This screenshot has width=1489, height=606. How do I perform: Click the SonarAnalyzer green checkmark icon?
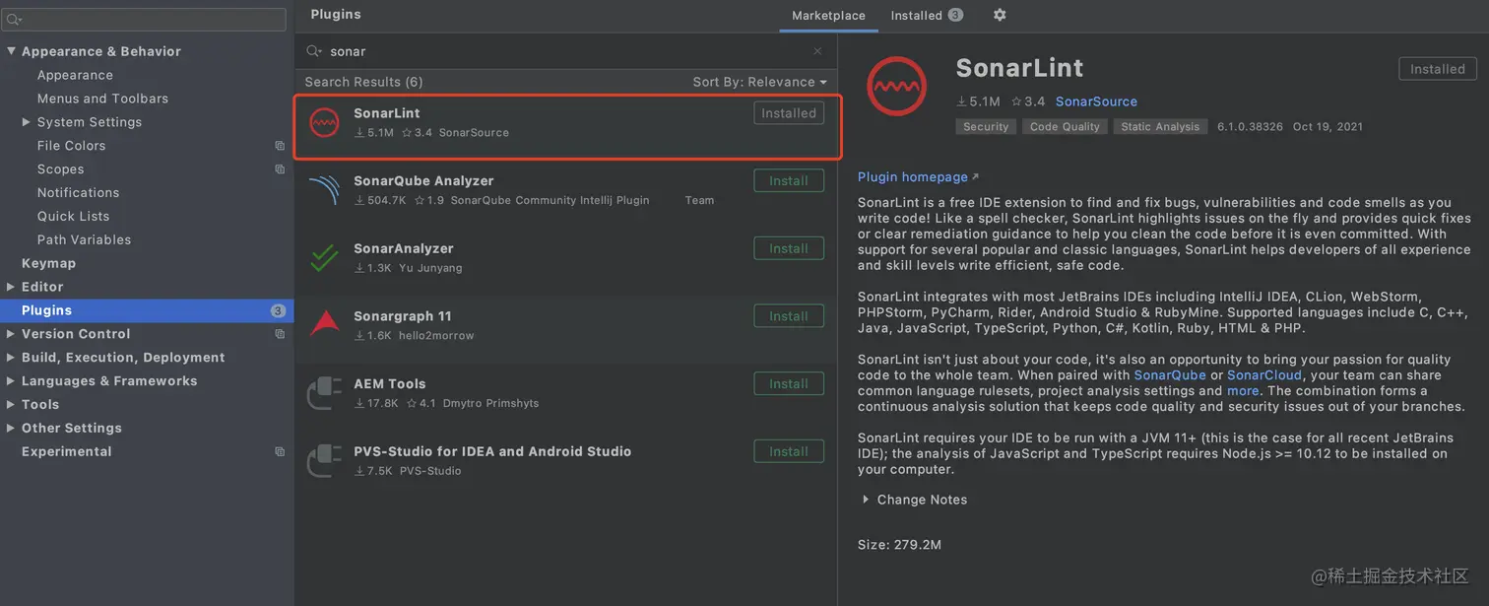(324, 258)
